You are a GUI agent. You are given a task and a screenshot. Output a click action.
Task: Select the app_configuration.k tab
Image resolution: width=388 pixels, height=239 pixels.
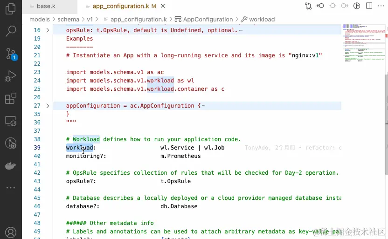coord(121,6)
